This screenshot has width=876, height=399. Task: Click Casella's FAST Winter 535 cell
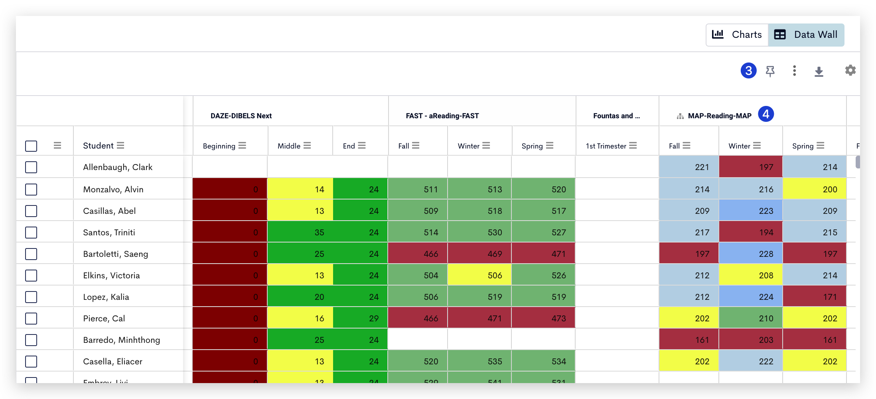pyautogui.click(x=479, y=361)
